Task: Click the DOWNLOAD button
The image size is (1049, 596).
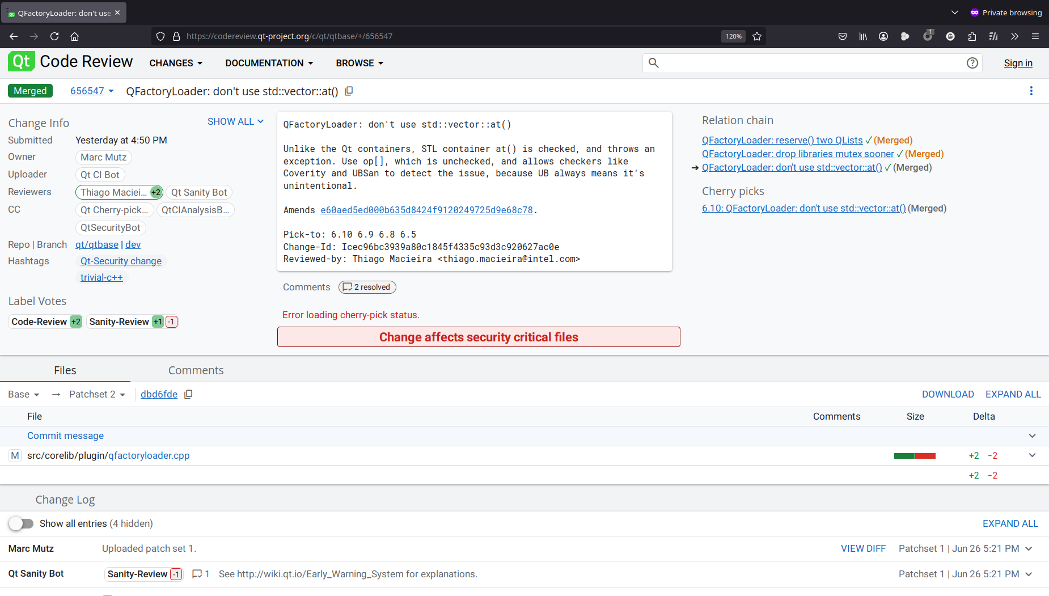Action: click(948, 394)
